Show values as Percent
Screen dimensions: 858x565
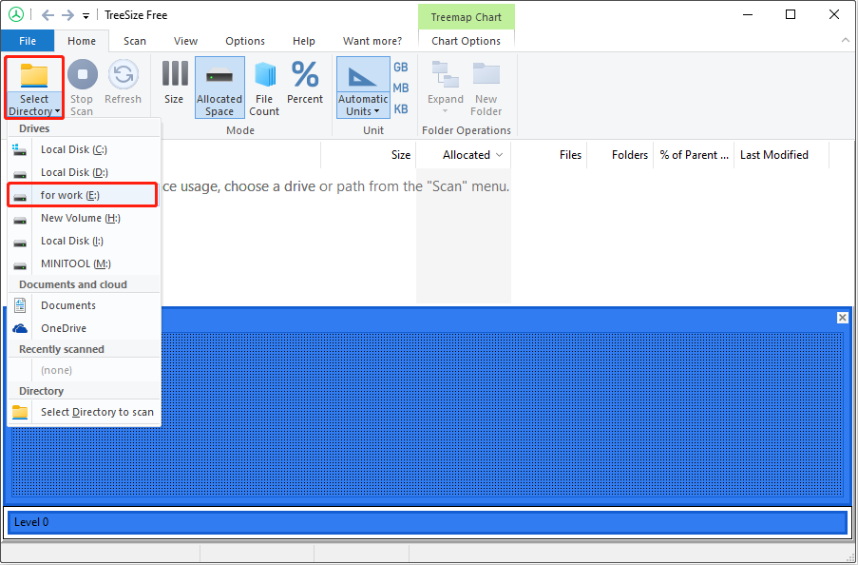click(x=304, y=87)
